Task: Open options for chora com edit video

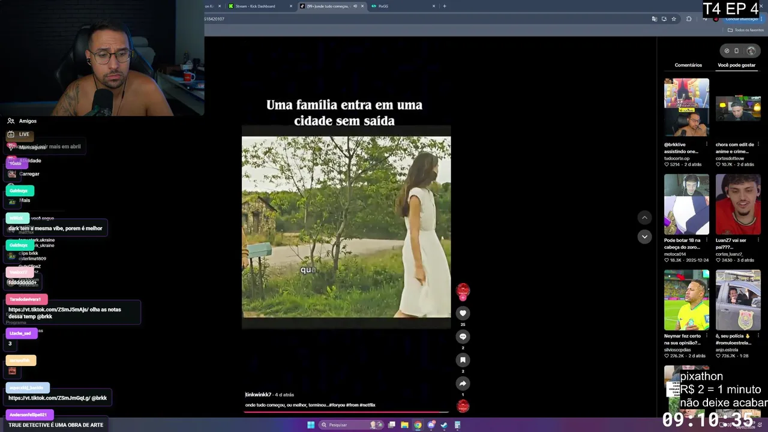Action: point(758,144)
